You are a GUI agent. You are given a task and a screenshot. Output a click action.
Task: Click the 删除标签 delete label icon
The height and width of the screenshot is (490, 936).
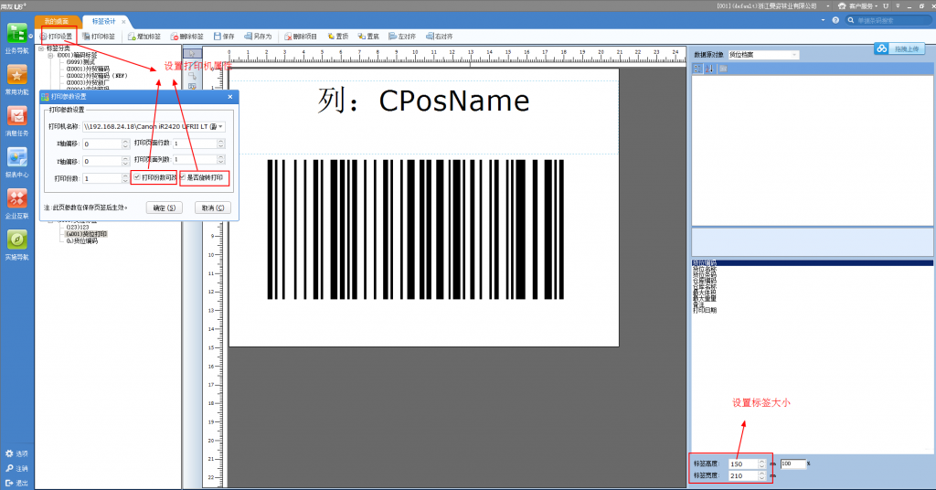point(175,37)
